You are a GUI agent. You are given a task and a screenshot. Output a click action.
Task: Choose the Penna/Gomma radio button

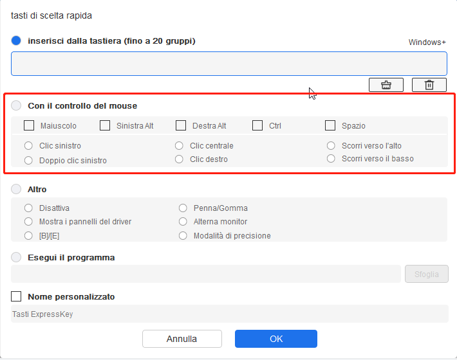183,208
